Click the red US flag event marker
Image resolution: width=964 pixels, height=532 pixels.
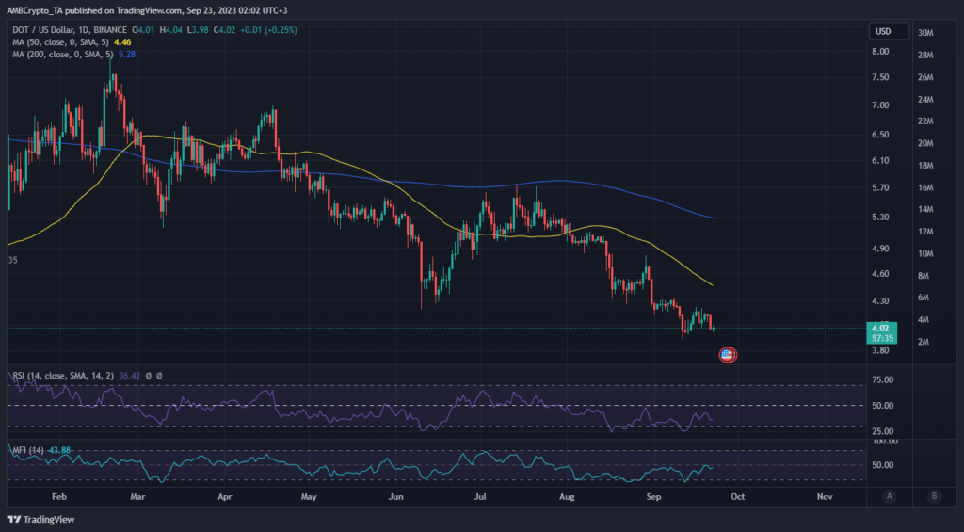pos(727,355)
